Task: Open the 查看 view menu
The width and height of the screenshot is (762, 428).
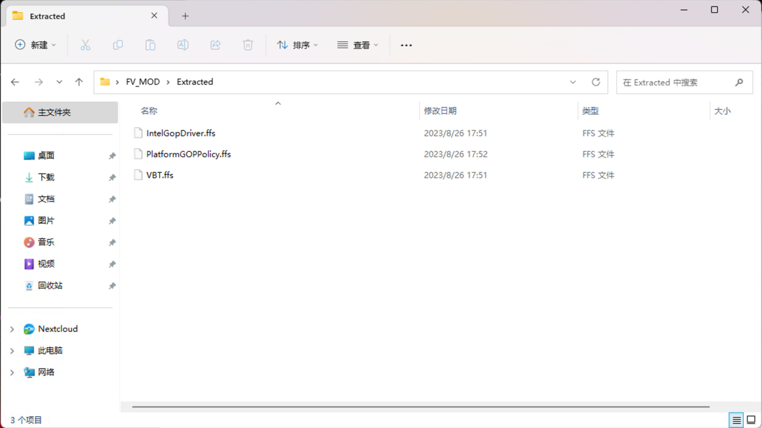Action: (358, 45)
